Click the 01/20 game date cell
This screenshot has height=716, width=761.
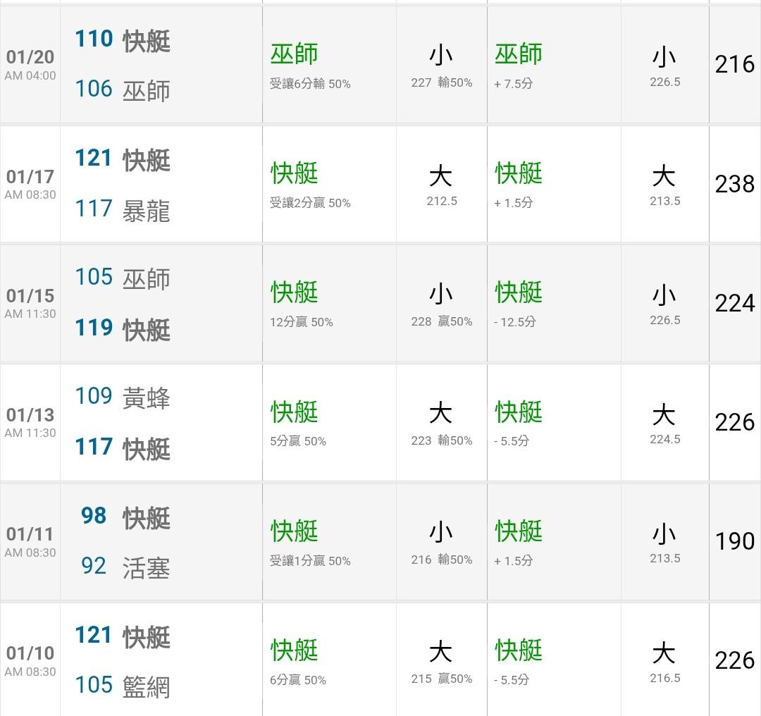coord(30,64)
